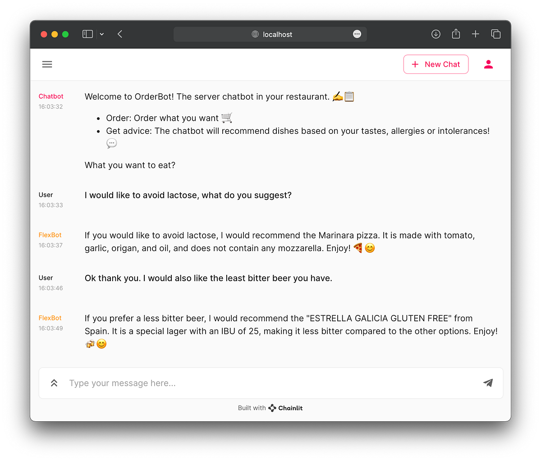Click the Type your message here input field
Image resolution: width=541 pixels, height=461 pixels.
180,383
